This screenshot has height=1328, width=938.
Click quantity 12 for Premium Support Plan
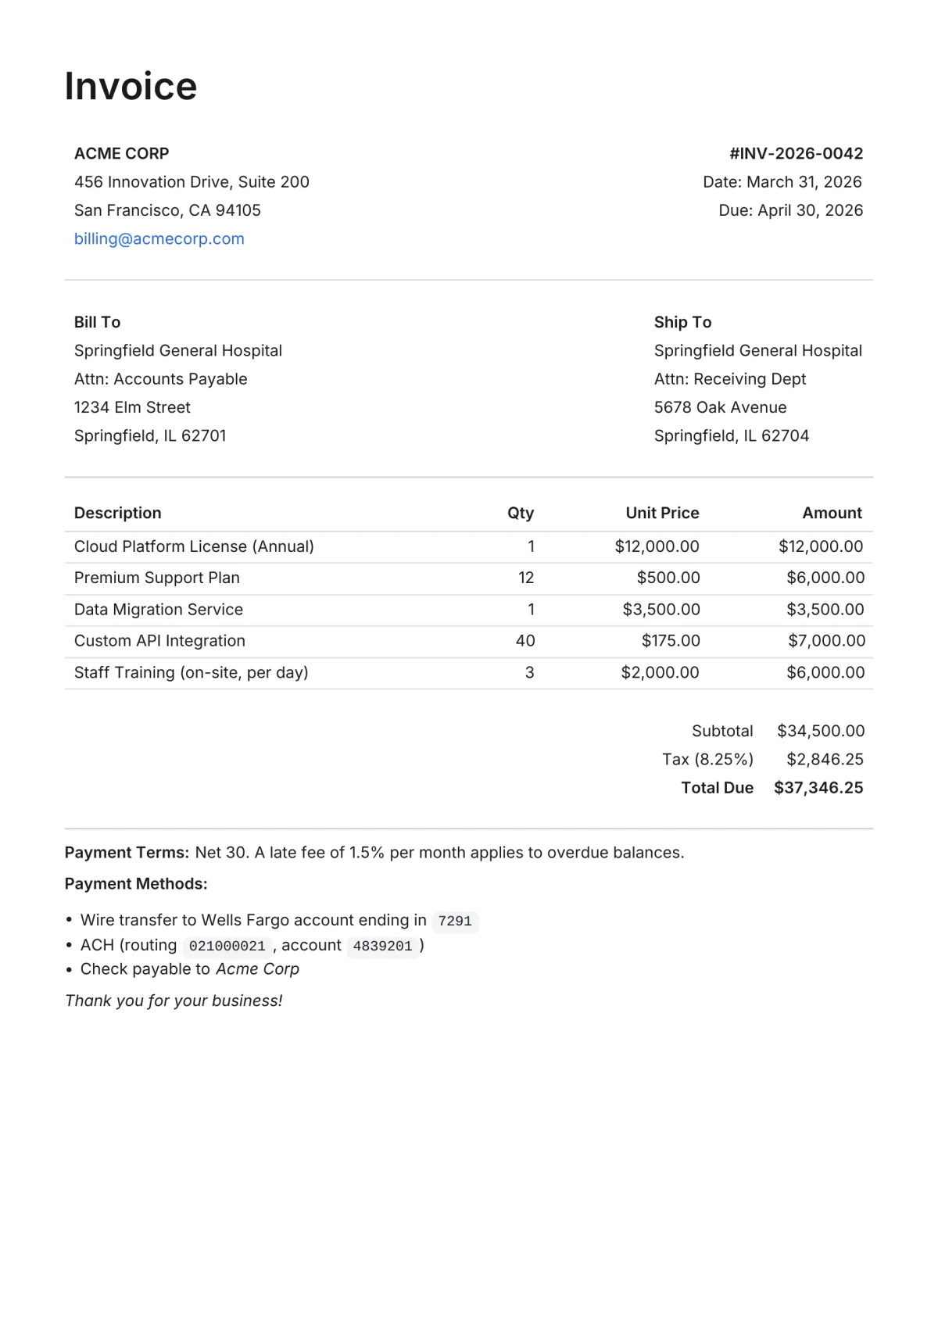tap(526, 578)
